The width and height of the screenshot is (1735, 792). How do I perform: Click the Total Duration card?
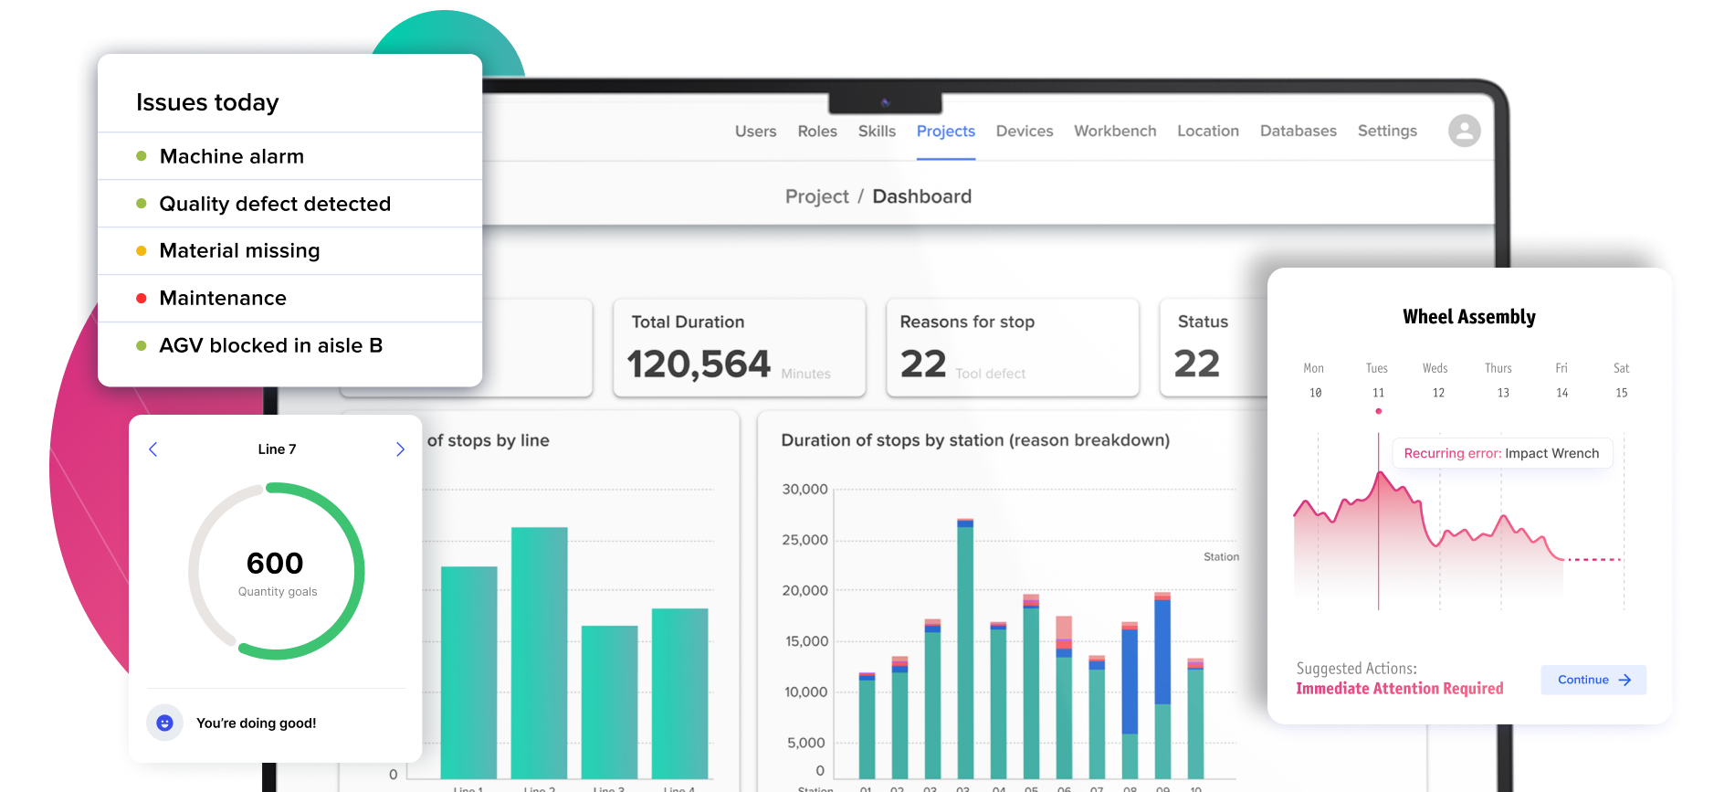tap(739, 348)
